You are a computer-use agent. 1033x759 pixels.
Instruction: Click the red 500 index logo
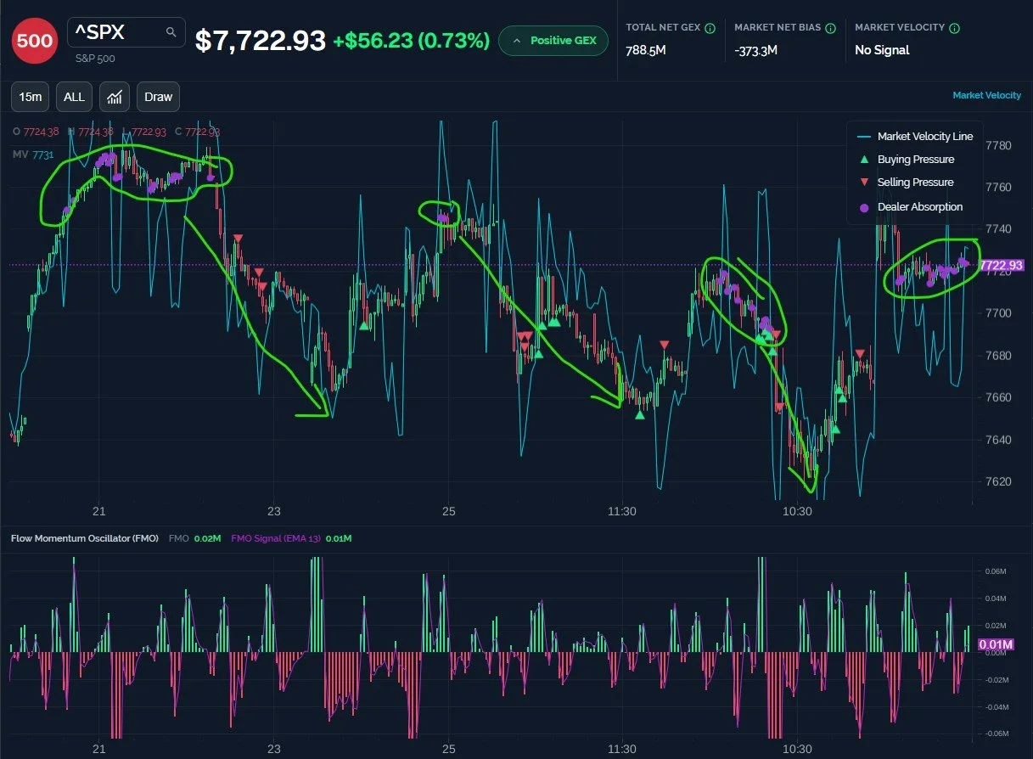coord(34,40)
